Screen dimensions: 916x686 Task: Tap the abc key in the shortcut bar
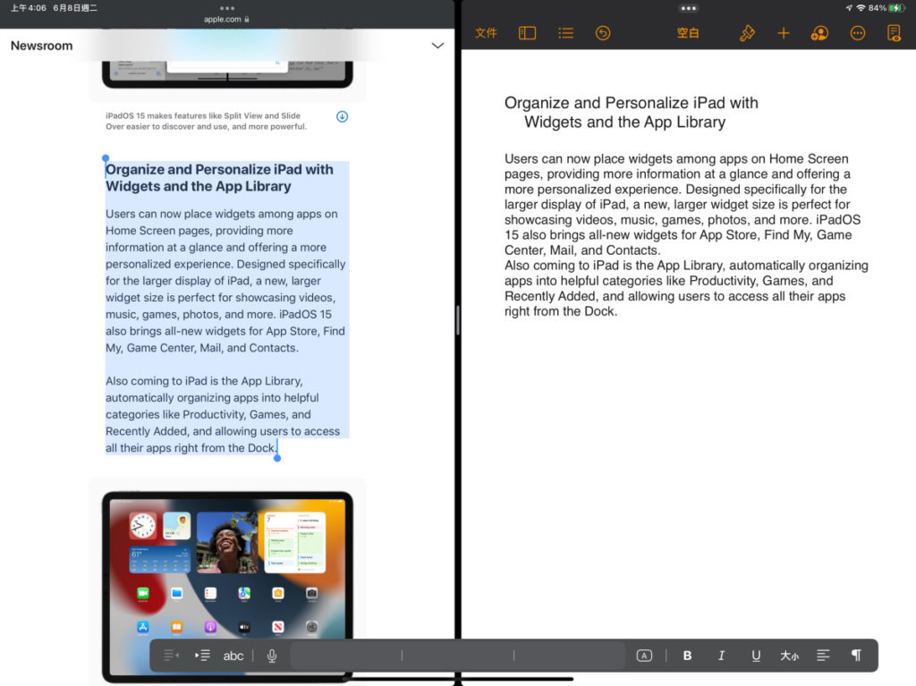point(233,656)
